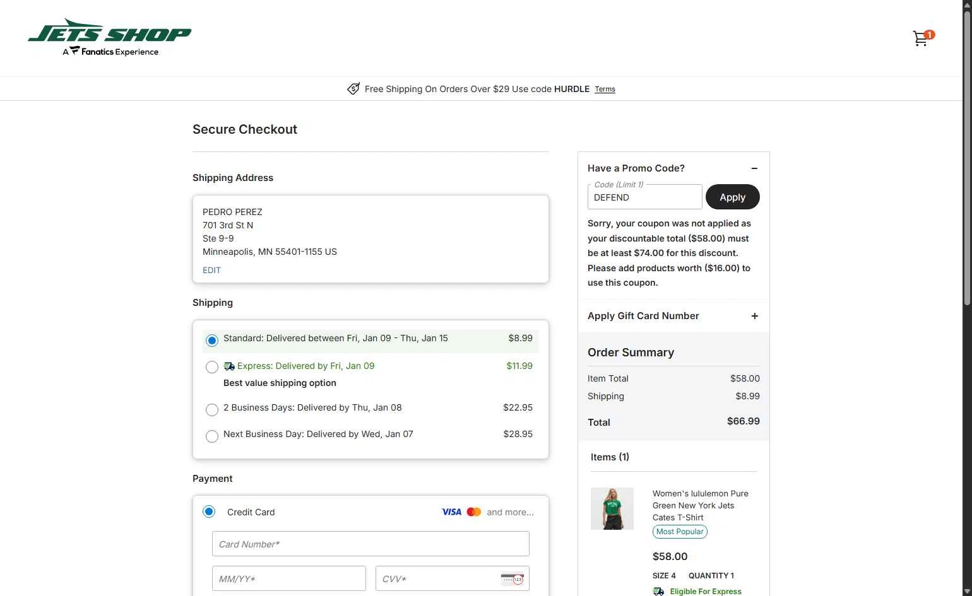Click the Express delivery truck icon
The width and height of the screenshot is (972, 596).
pos(229,366)
